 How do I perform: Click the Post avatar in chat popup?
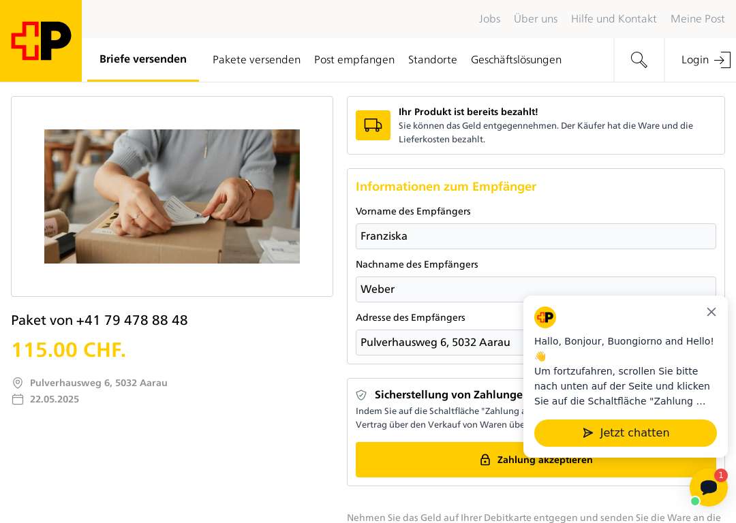pos(545,317)
